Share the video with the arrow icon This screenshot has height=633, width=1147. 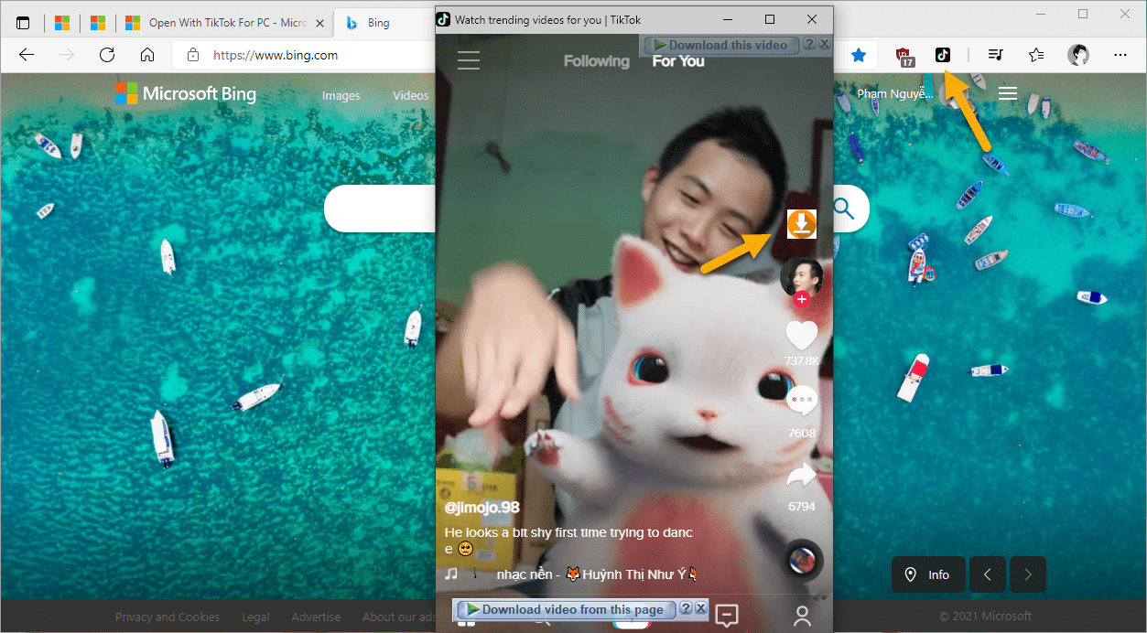click(x=802, y=475)
